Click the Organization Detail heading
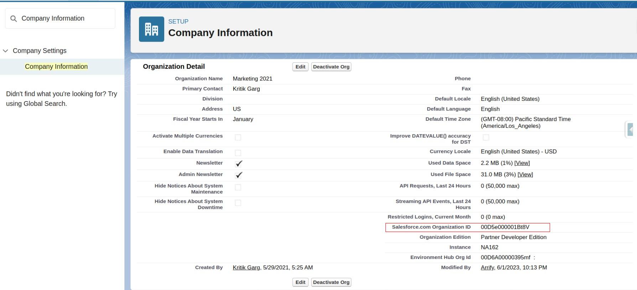 pyautogui.click(x=174, y=67)
